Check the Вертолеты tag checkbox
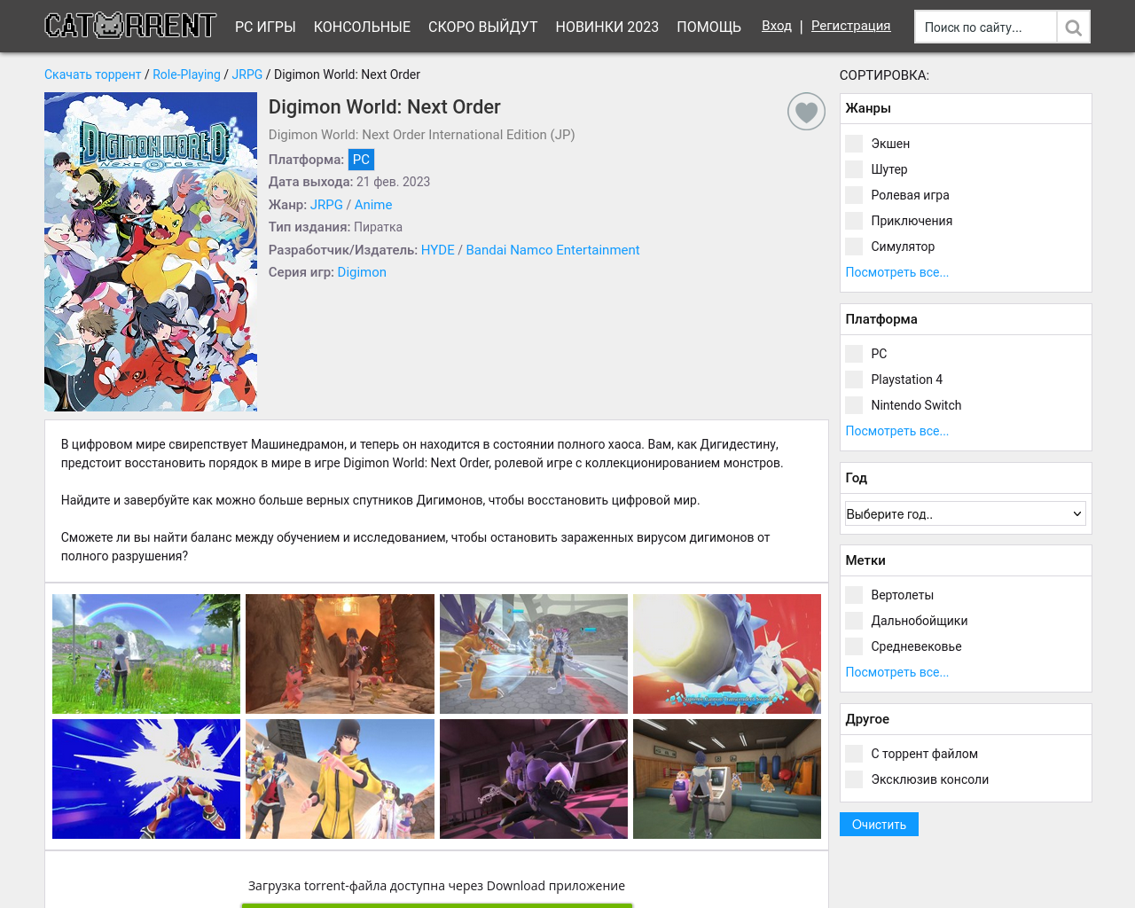Viewport: 1135px width, 908px height. (854, 595)
